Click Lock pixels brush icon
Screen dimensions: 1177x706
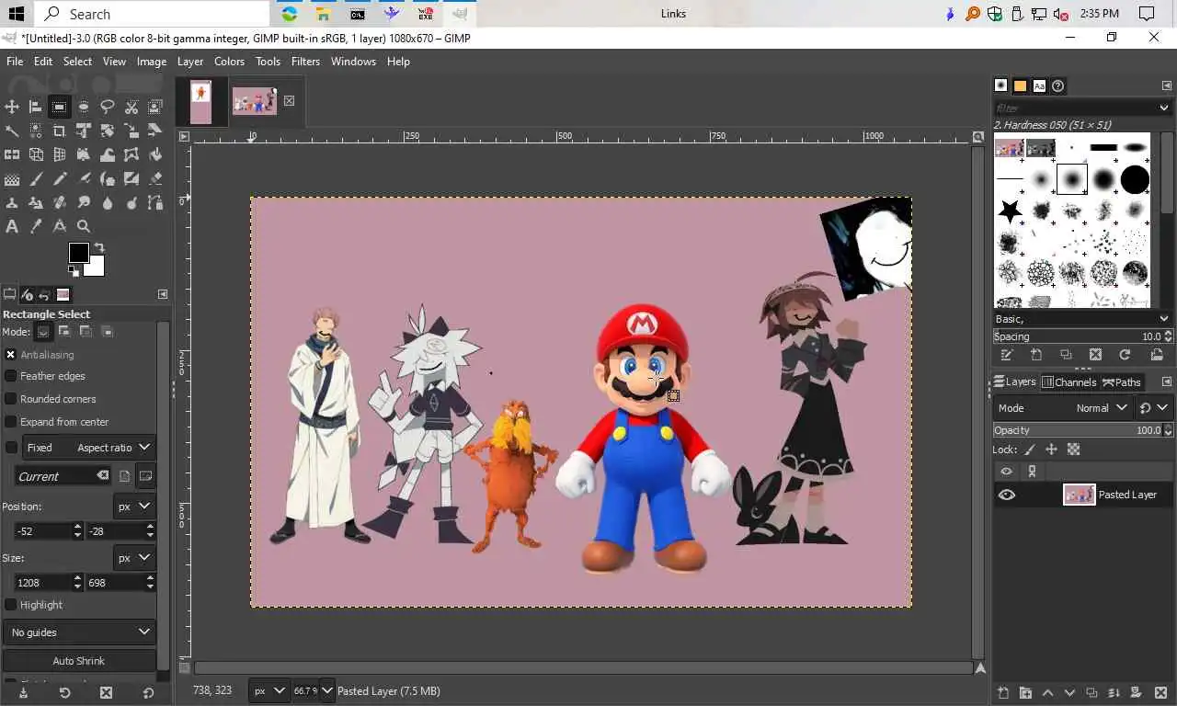click(1029, 450)
